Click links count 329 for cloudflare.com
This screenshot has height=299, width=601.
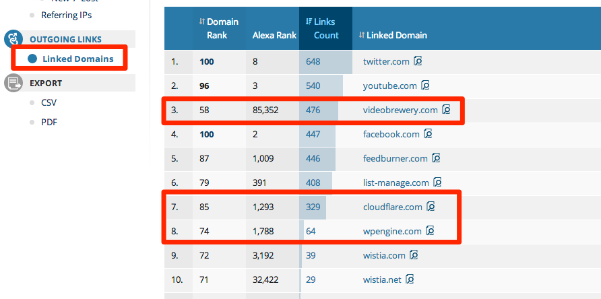point(313,207)
